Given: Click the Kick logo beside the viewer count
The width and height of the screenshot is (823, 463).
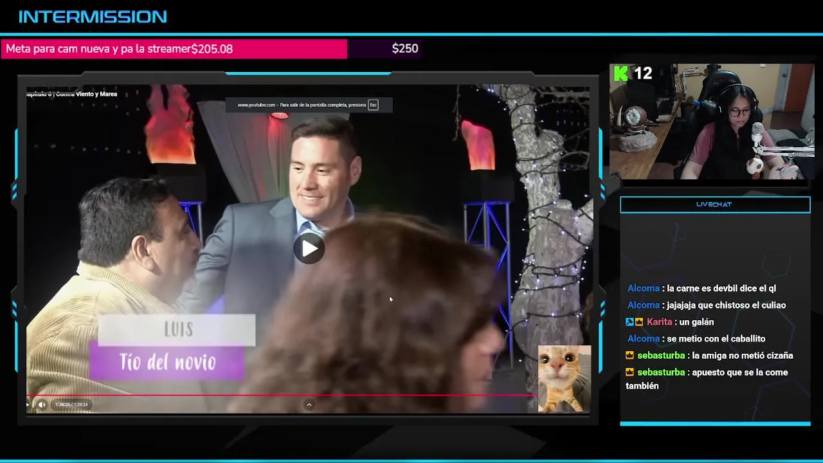Looking at the screenshot, I should 621,73.
